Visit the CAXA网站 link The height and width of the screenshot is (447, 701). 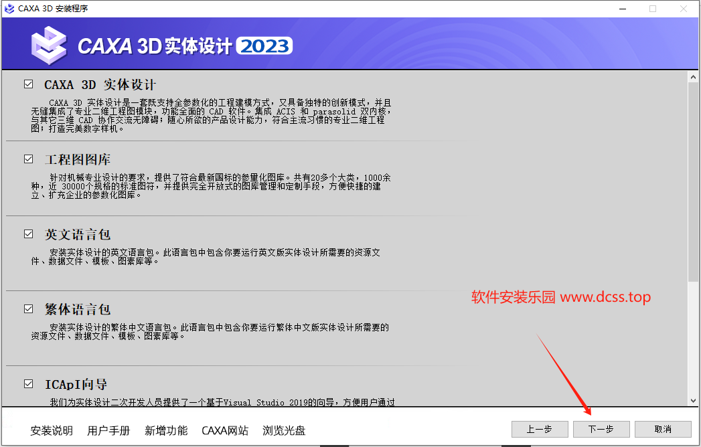click(225, 430)
